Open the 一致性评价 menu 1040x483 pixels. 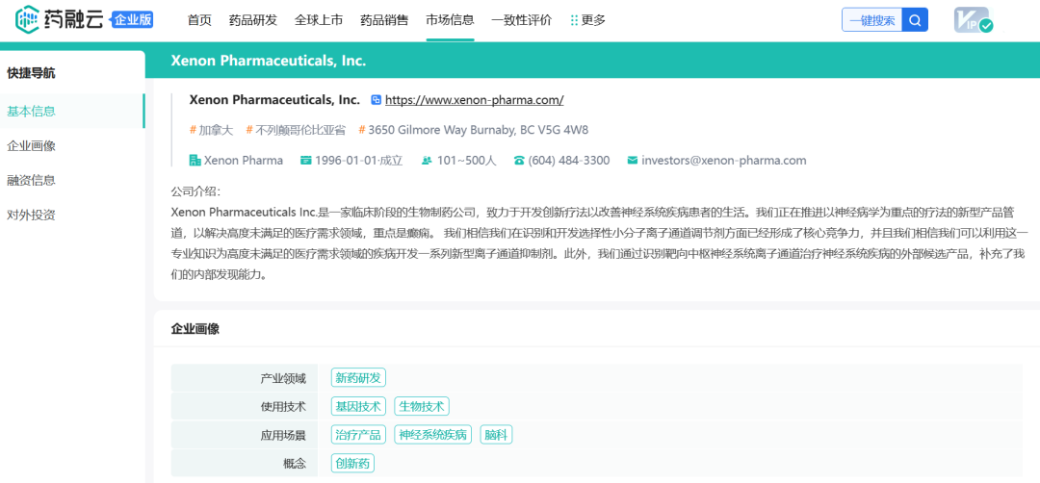(x=522, y=20)
